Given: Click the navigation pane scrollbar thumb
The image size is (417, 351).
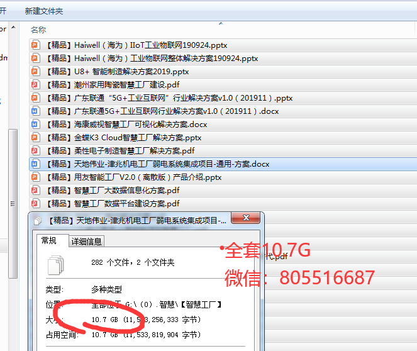Looking at the screenshot, I should [13, 204].
